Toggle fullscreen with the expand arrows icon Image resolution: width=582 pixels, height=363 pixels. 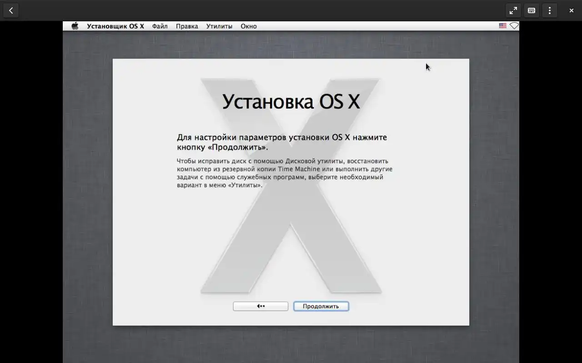click(513, 10)
